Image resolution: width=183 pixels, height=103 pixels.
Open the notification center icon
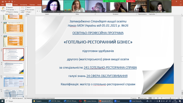(180, 101)
